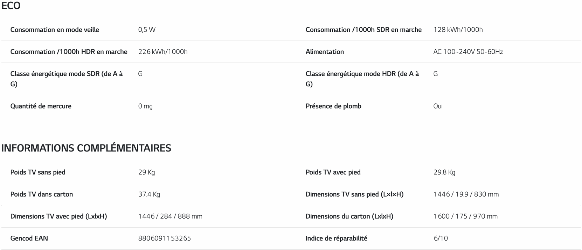This screenshot has height=250, width=582.
Task: Select the 'Consommation en mode veille' label
Action: coord(55,30)
